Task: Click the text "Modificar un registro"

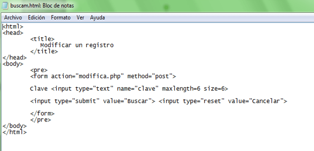Action: coord(77,45)
